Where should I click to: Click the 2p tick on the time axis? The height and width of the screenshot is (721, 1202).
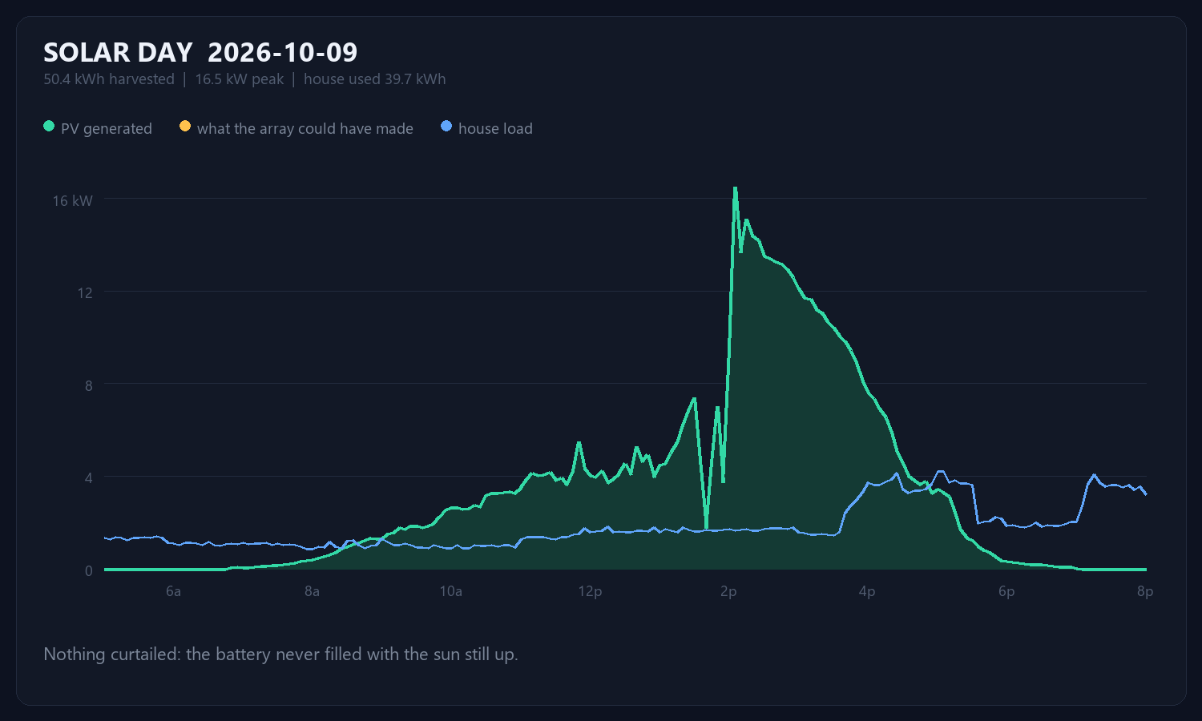[x=728, y=592]
